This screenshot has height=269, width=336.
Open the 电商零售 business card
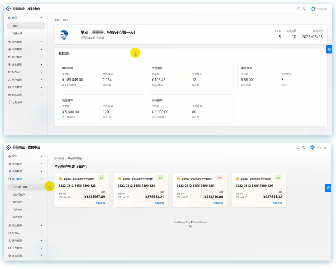(101, 76)
